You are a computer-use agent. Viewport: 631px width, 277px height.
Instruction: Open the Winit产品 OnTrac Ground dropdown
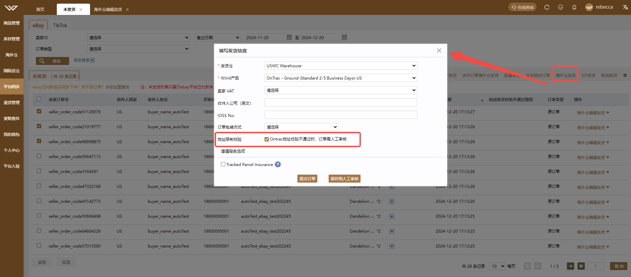coord(341,78)
